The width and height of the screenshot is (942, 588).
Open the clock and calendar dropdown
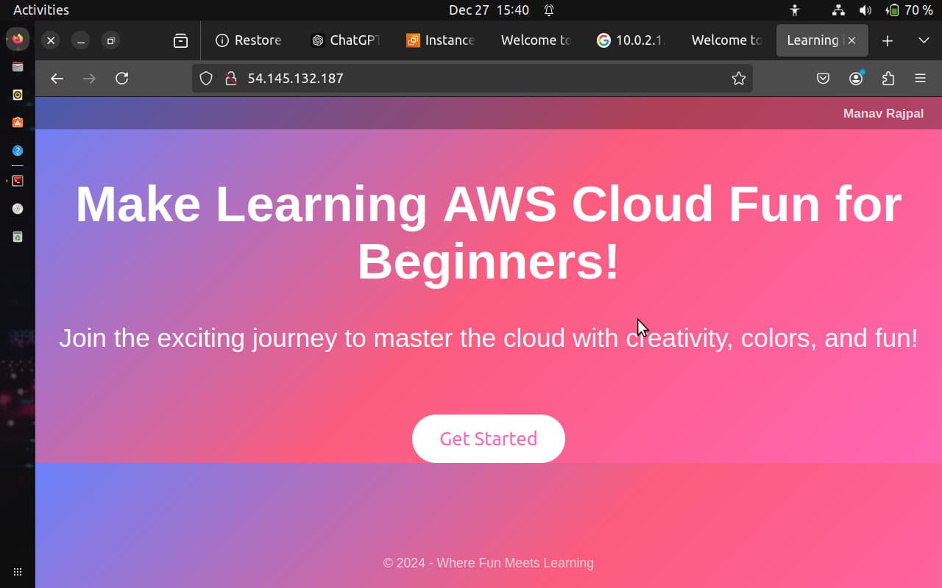pyautogui.click(x=489, y=10)
